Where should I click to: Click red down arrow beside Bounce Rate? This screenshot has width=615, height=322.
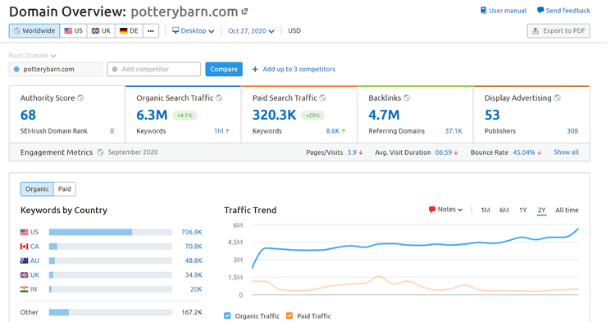pyautogui.click(x=540, y=152)
